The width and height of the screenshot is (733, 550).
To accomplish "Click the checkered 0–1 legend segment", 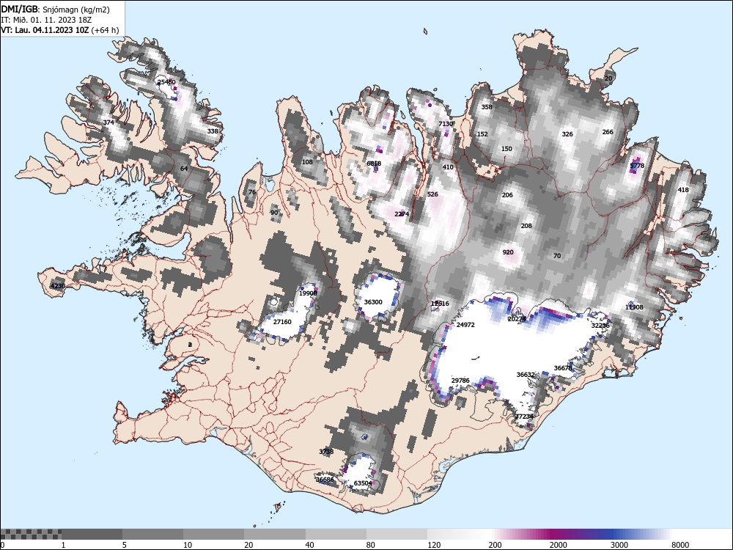I will 31,534.
